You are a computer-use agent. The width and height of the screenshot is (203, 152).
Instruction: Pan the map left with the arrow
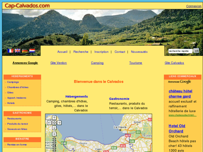pos(49,123)
